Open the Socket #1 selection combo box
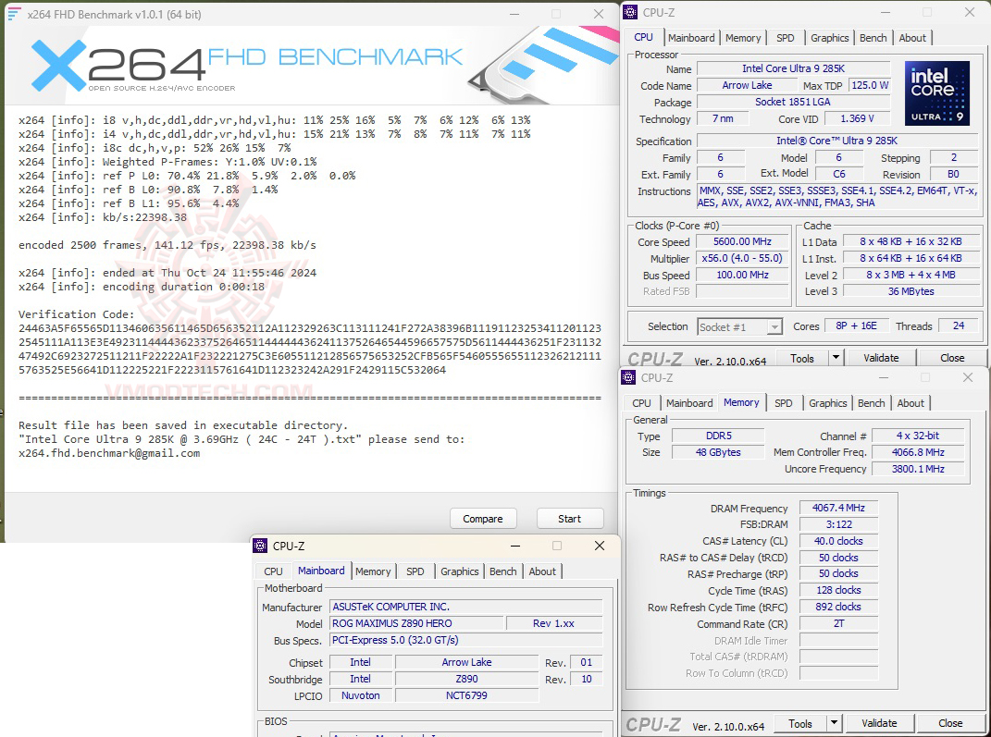 pos(740,327)
